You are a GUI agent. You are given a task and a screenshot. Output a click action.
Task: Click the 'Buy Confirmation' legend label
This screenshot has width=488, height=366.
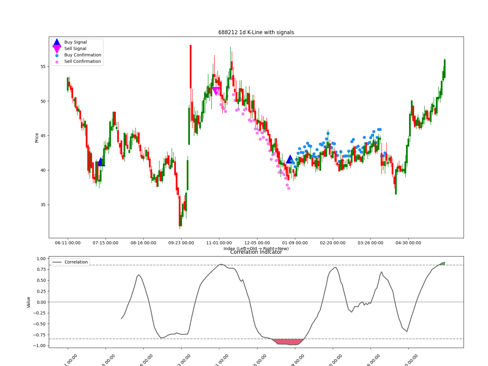[x=83, y=55]
